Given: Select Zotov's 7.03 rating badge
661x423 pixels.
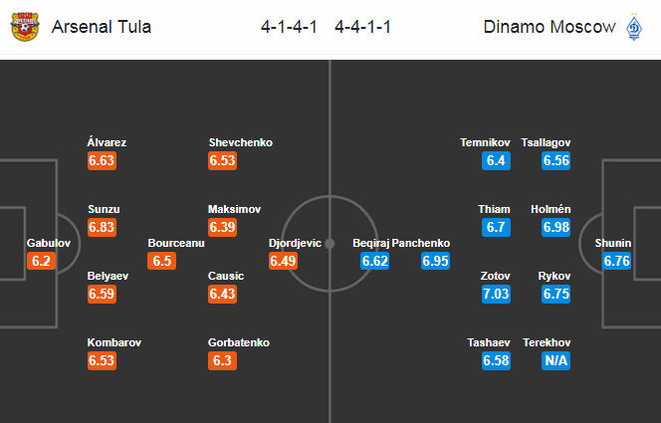Looking at the screenshot, I should coord(496,294).
